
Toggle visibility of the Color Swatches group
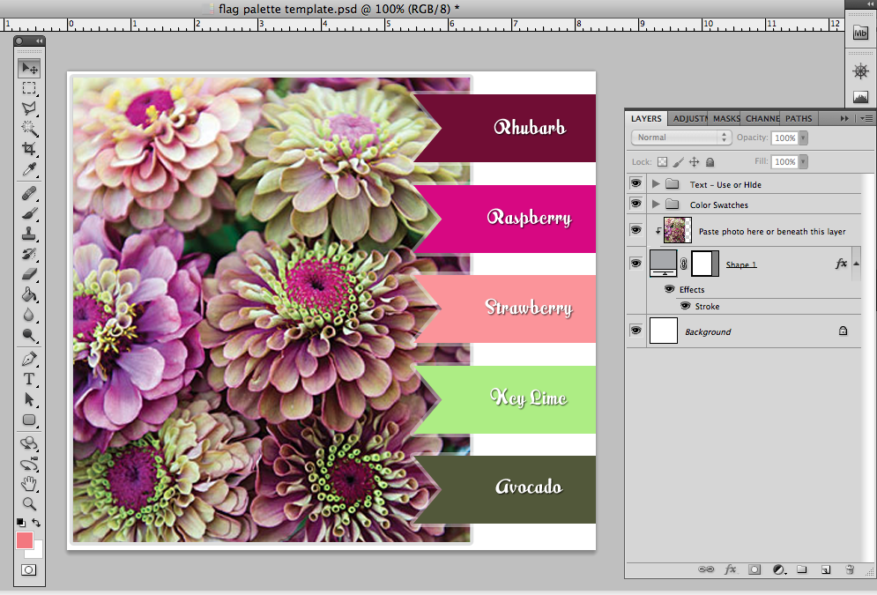(x=635, y=204)
